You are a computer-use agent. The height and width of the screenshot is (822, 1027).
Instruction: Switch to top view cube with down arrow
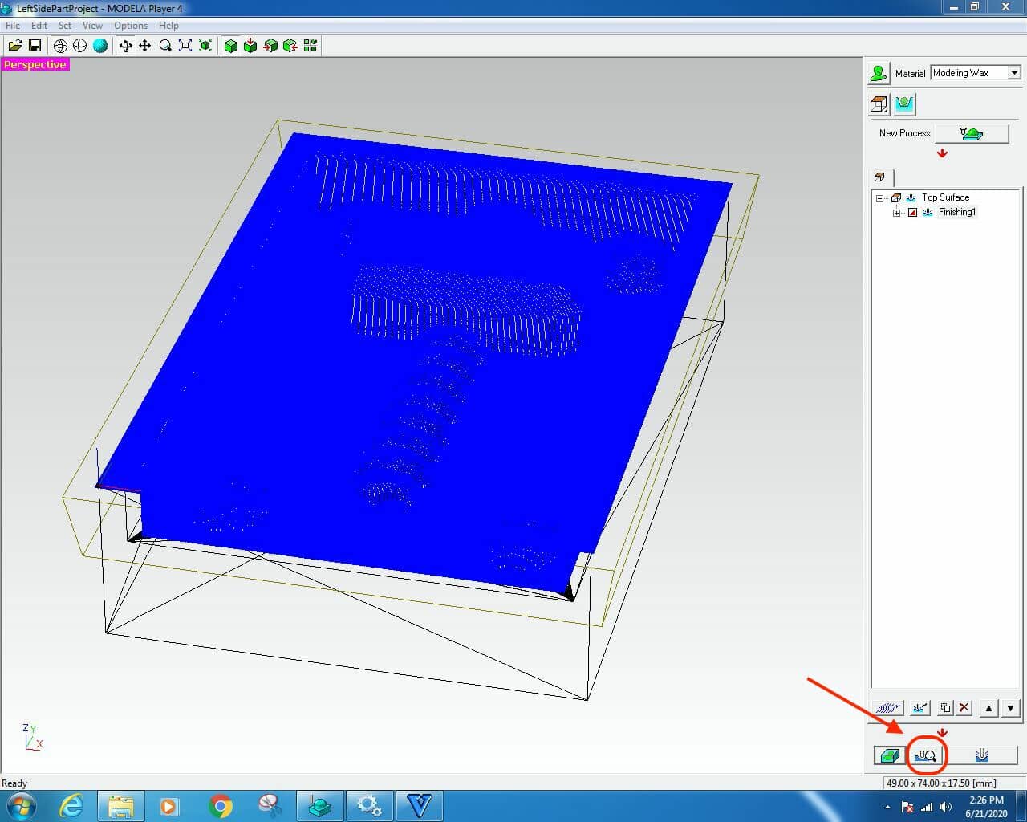[250, 46]
